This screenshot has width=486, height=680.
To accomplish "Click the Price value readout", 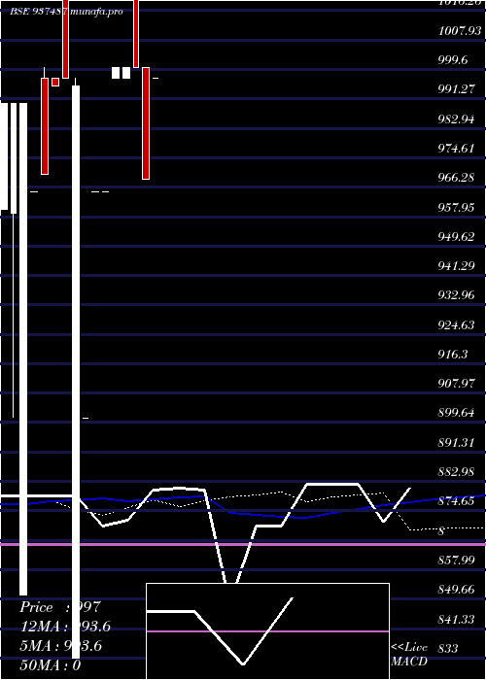I will pos(60,607).
